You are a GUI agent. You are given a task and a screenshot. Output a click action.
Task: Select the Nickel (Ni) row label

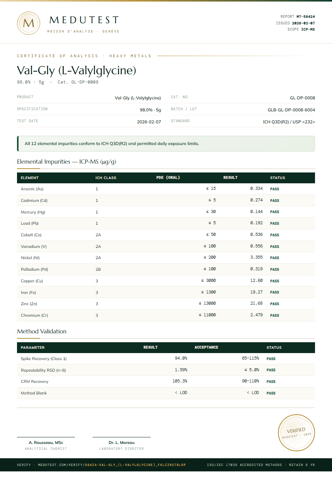[x=30, y=258]
